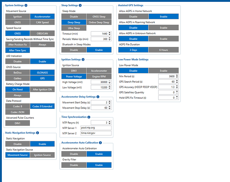Select Engine RPM as ignition source

tap(99, 76)
